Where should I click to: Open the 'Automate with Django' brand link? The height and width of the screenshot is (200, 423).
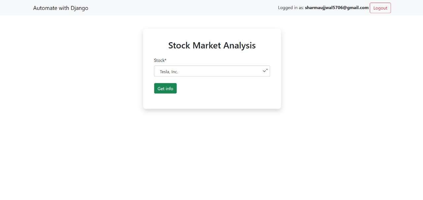pos(60,8)
